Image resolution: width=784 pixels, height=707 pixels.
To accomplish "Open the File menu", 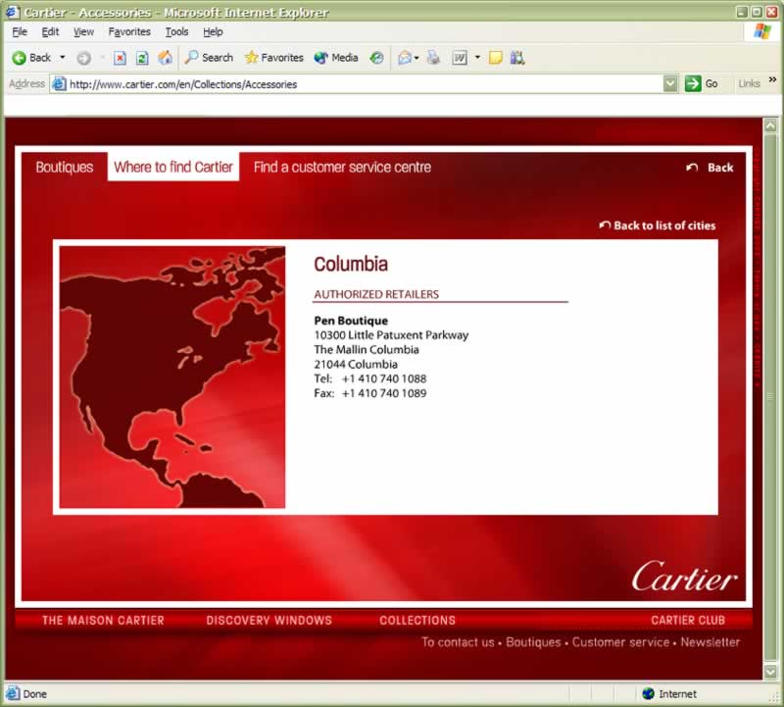I will (20, 31).
